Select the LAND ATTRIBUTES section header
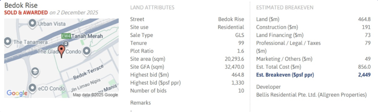 [x=152, y=7]
